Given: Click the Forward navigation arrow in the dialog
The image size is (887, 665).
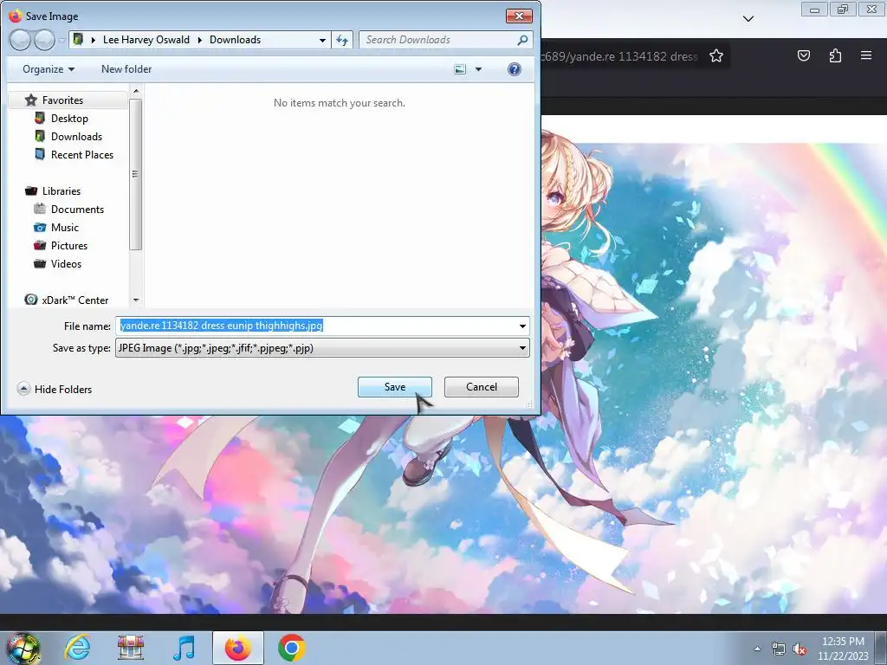Looking at the screenshot, I should click(x=44, y=40).
